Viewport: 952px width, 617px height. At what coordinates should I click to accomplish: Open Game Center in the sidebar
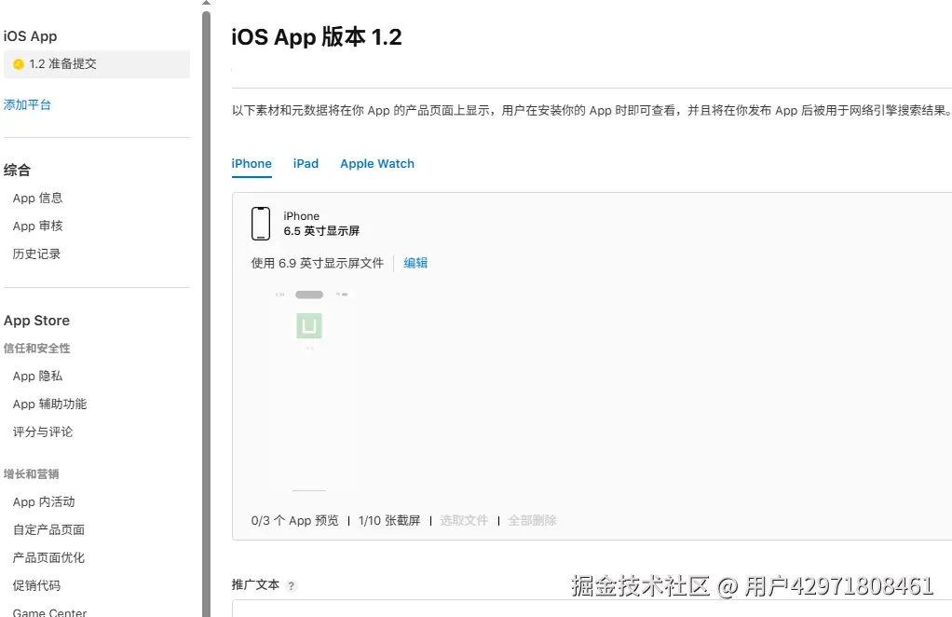click(x=49, y=612)
